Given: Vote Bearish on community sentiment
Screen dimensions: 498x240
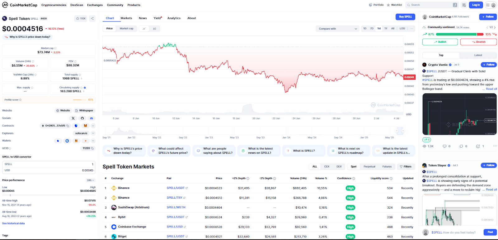Looking at the screenshot, I should [479, 42].
